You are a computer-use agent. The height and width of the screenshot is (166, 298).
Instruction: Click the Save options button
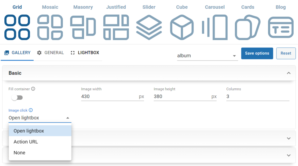pos(257,53)
